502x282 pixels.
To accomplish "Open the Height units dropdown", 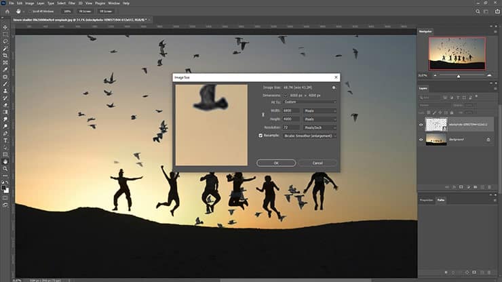I will tap(320, 119).
